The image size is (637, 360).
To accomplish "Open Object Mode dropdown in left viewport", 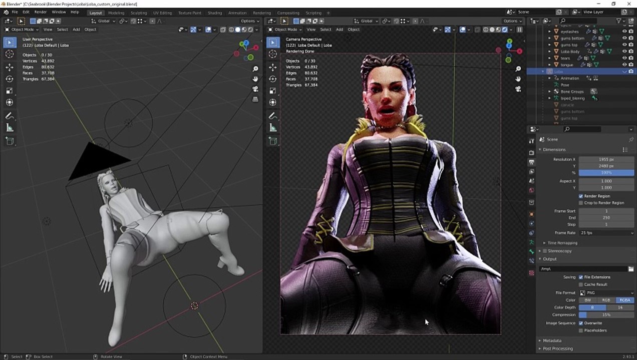I will click(x=21, y=29).
